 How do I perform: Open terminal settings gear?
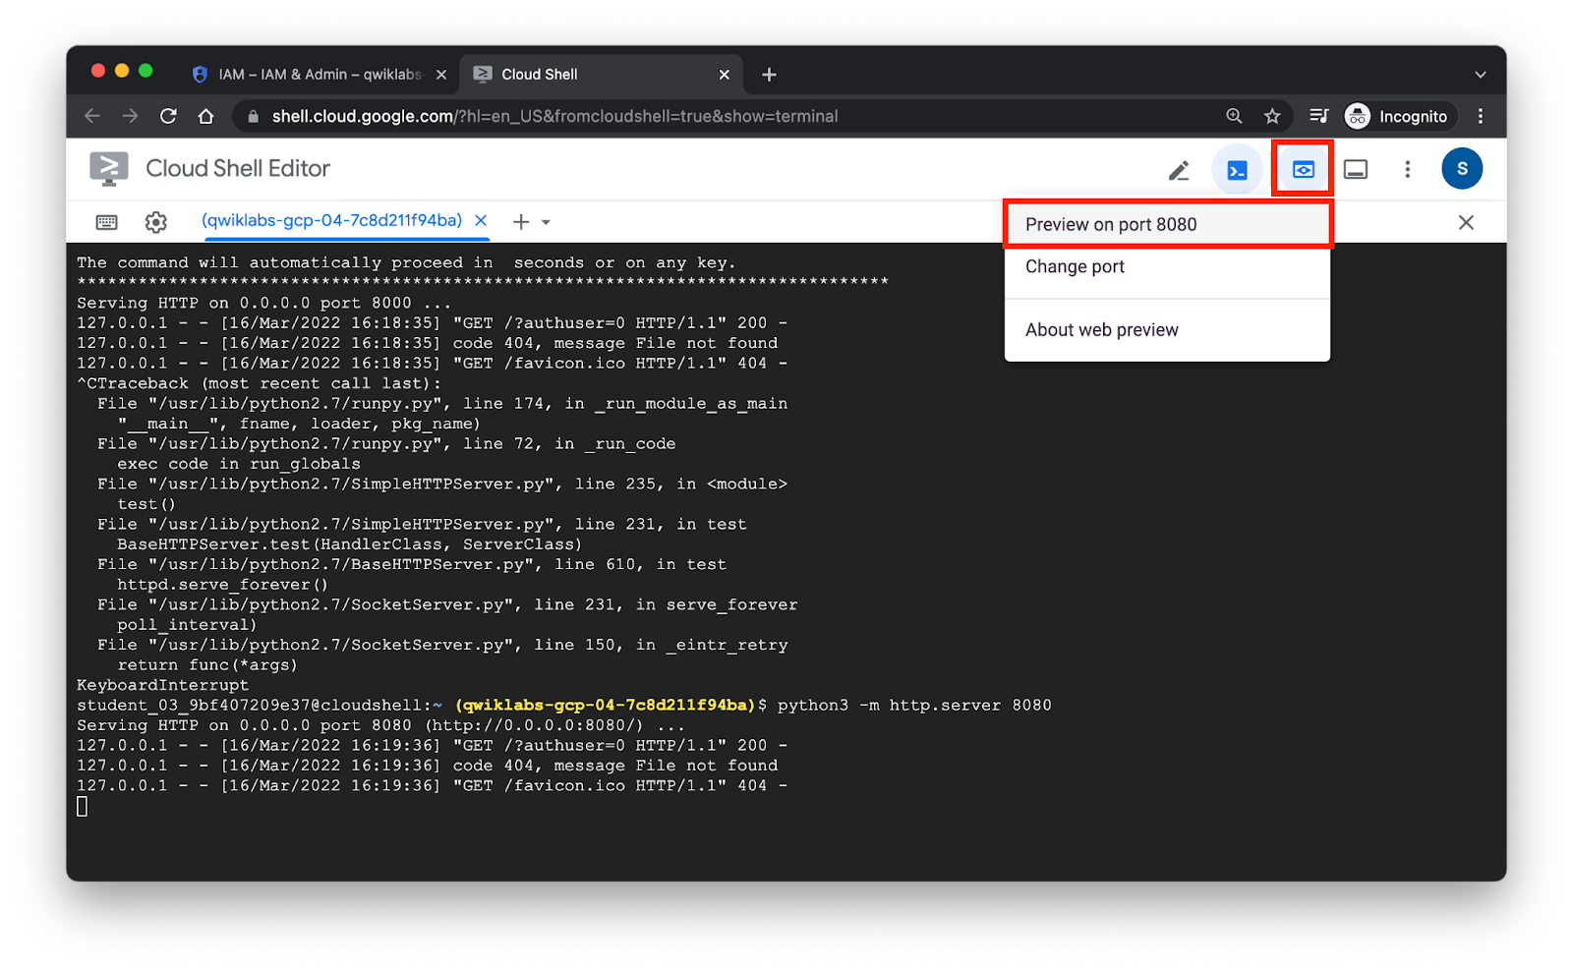[155, 222]
